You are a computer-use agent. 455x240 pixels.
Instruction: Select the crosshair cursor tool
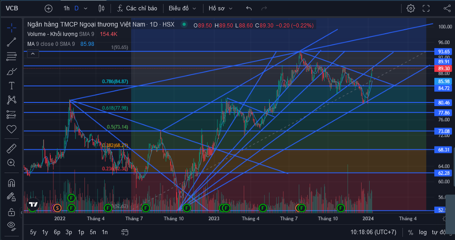(x=11, y=28)
